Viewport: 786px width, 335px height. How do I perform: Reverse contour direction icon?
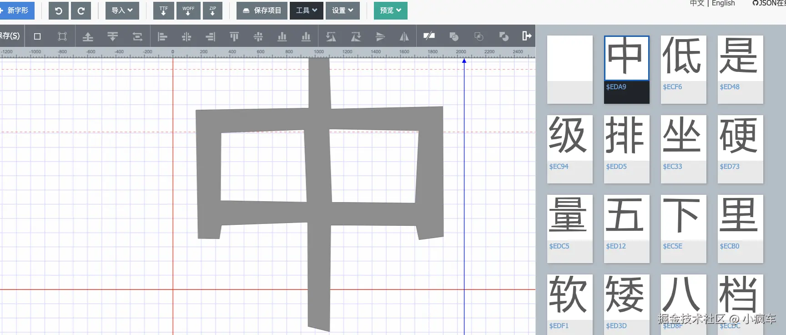point(429,36)
